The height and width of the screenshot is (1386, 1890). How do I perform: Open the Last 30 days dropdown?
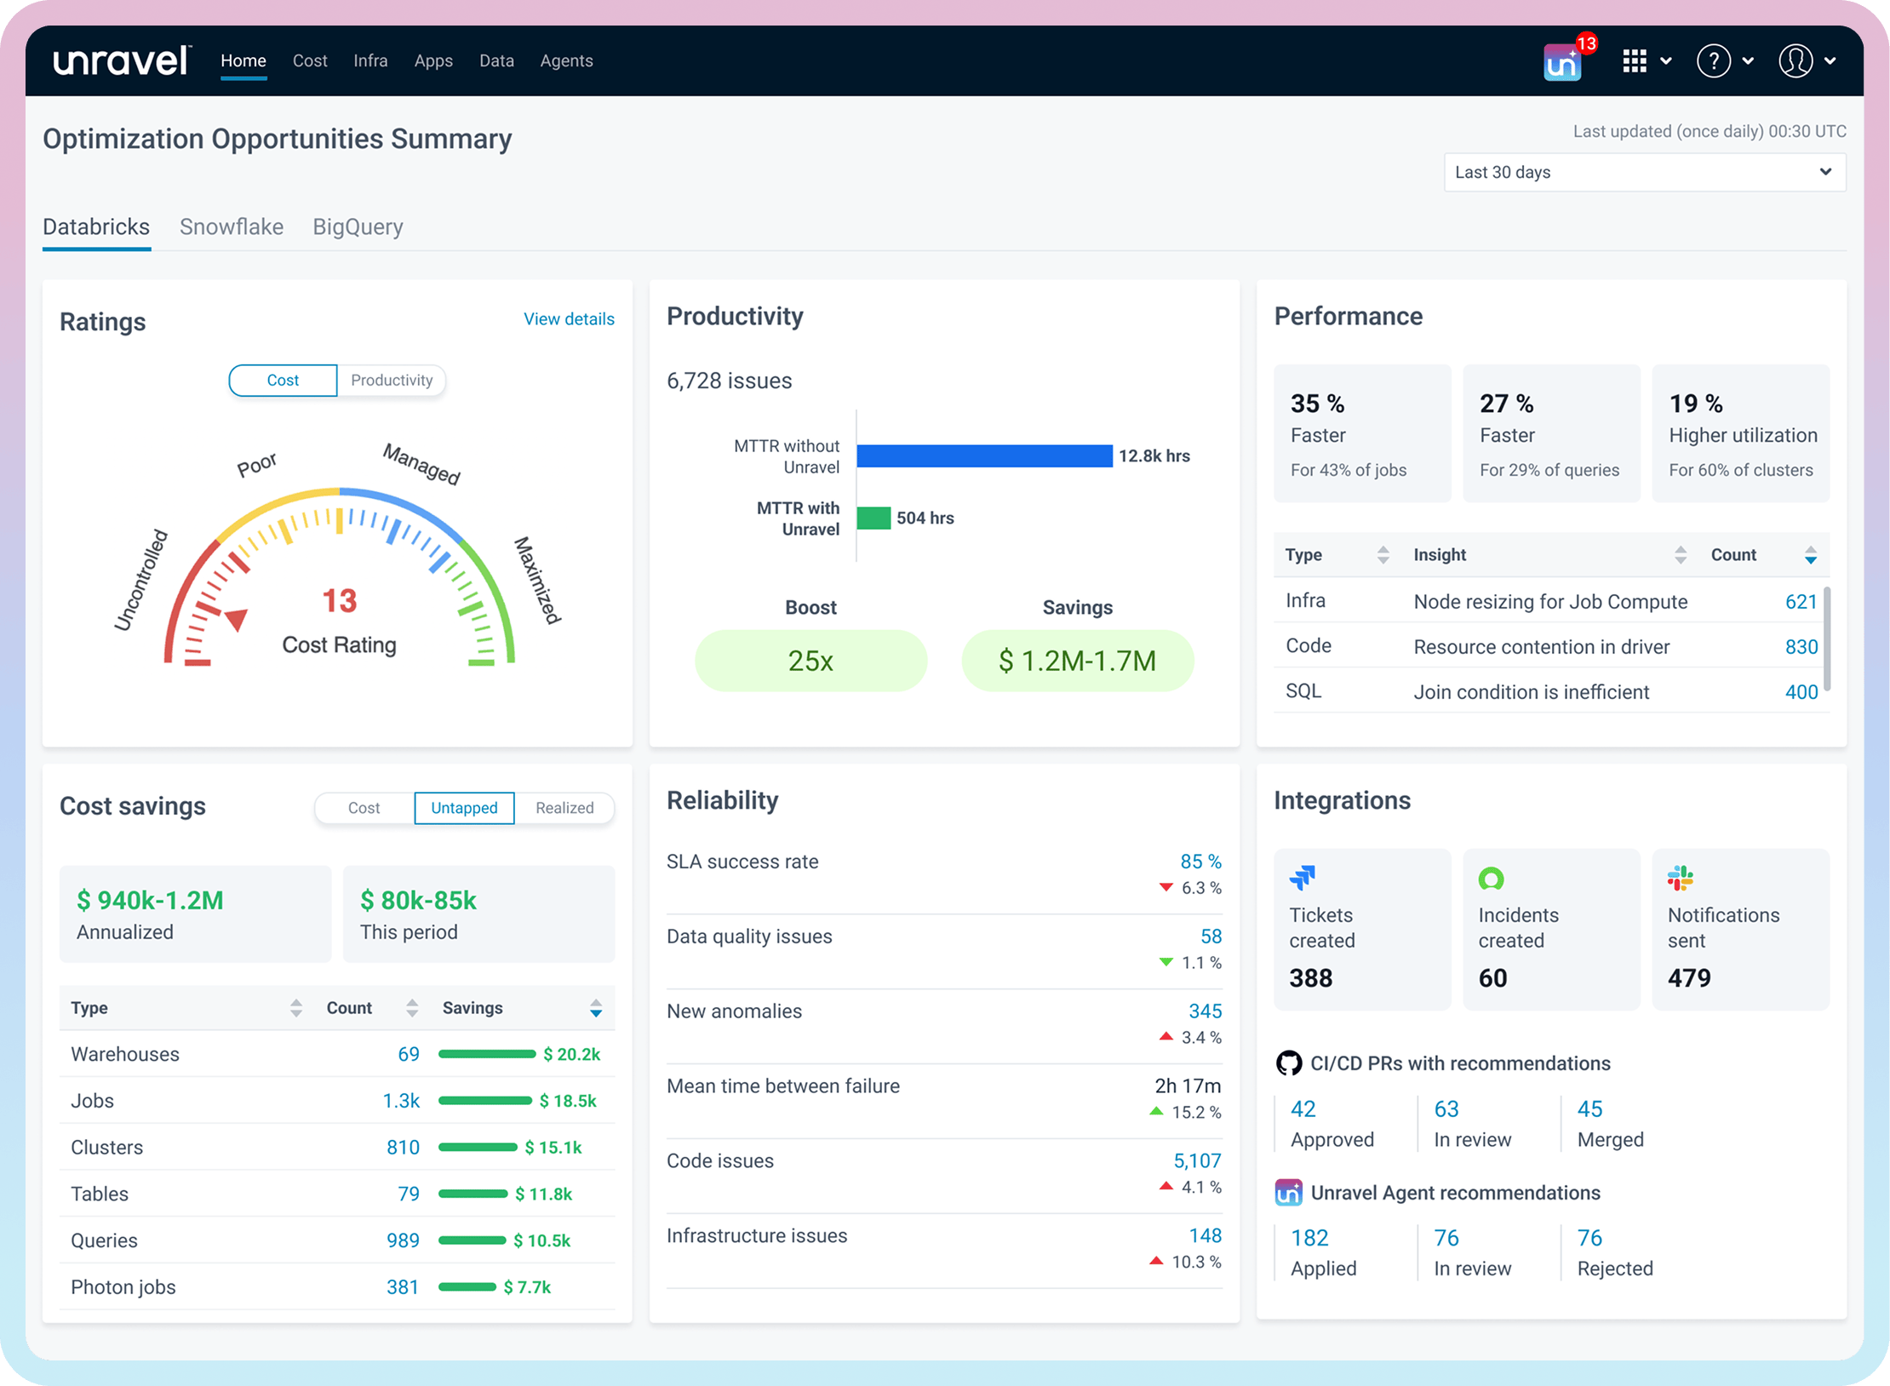[1644, 172]
